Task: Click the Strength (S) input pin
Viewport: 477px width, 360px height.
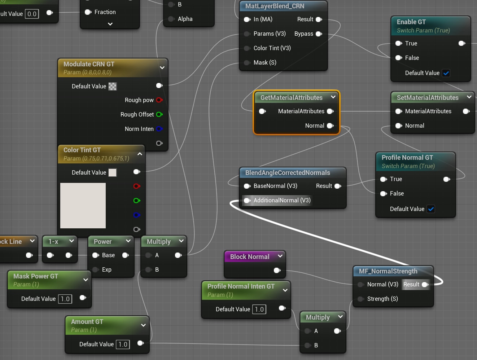Action: coord(360,299)
